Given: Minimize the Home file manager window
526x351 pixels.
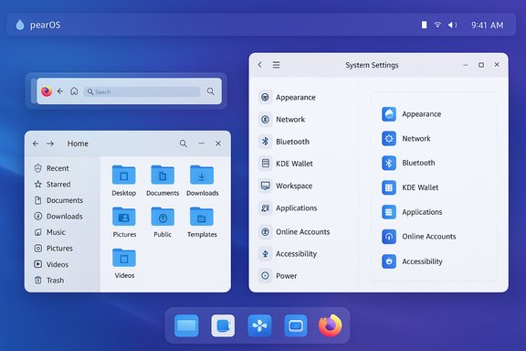Looking at the screenshot, I should (x=201, y=144).
